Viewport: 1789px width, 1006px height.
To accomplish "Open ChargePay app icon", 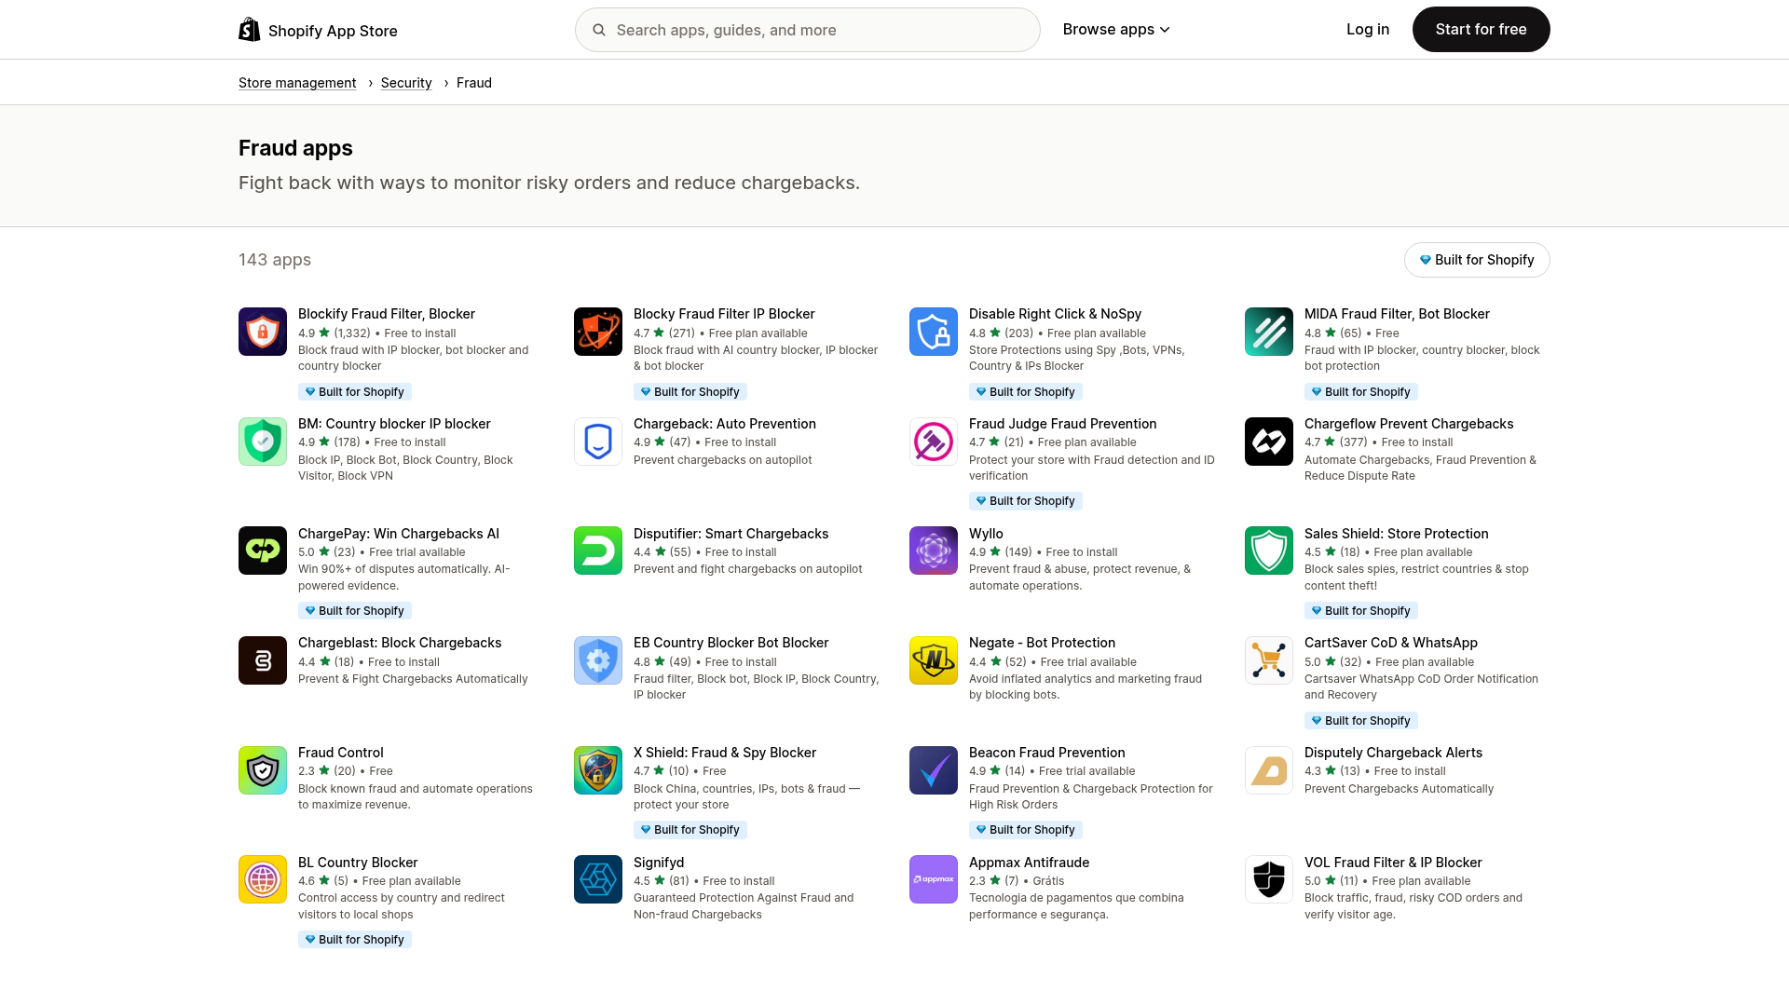I will [x=263, y=551].
